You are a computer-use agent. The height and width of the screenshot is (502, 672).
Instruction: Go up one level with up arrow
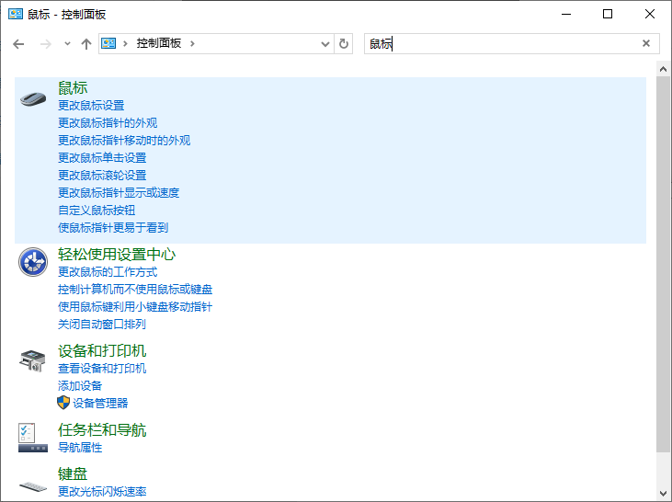pos(86,43)
